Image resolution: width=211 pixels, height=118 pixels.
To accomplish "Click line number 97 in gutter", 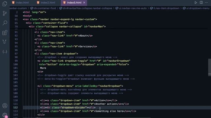I will point(16,54).
